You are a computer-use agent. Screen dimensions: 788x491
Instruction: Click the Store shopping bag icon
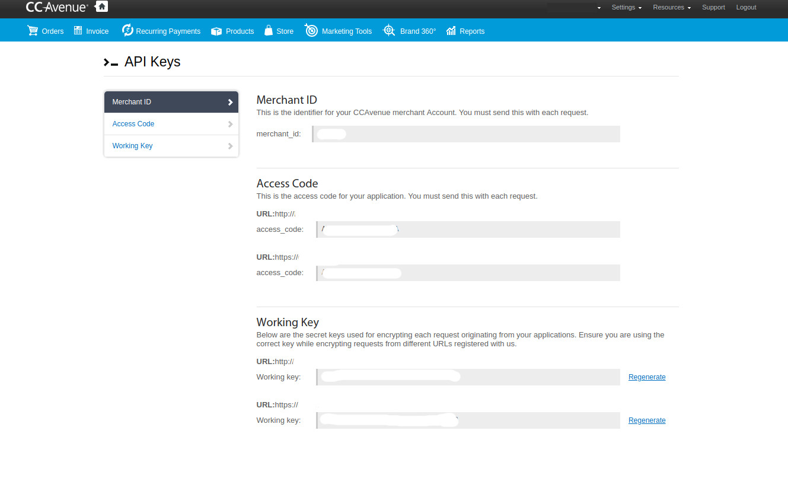pyautogui.click(x=269, y=30)
